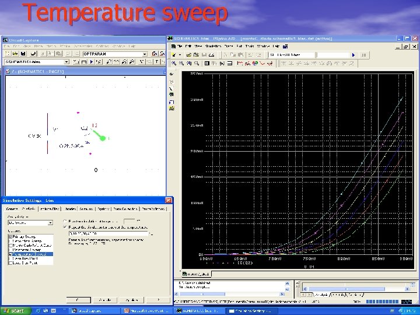Create new simulation profile icon in Capture

[76, 62]
